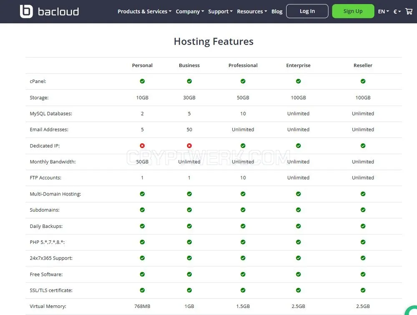Click Dedicated IP red cross under Personal
This screenshot has width=417, height=315.
point(142,146)
